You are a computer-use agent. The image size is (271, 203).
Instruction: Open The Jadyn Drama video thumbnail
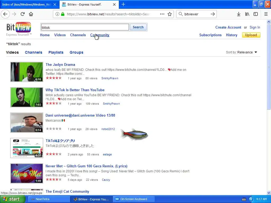coord(27,72)
